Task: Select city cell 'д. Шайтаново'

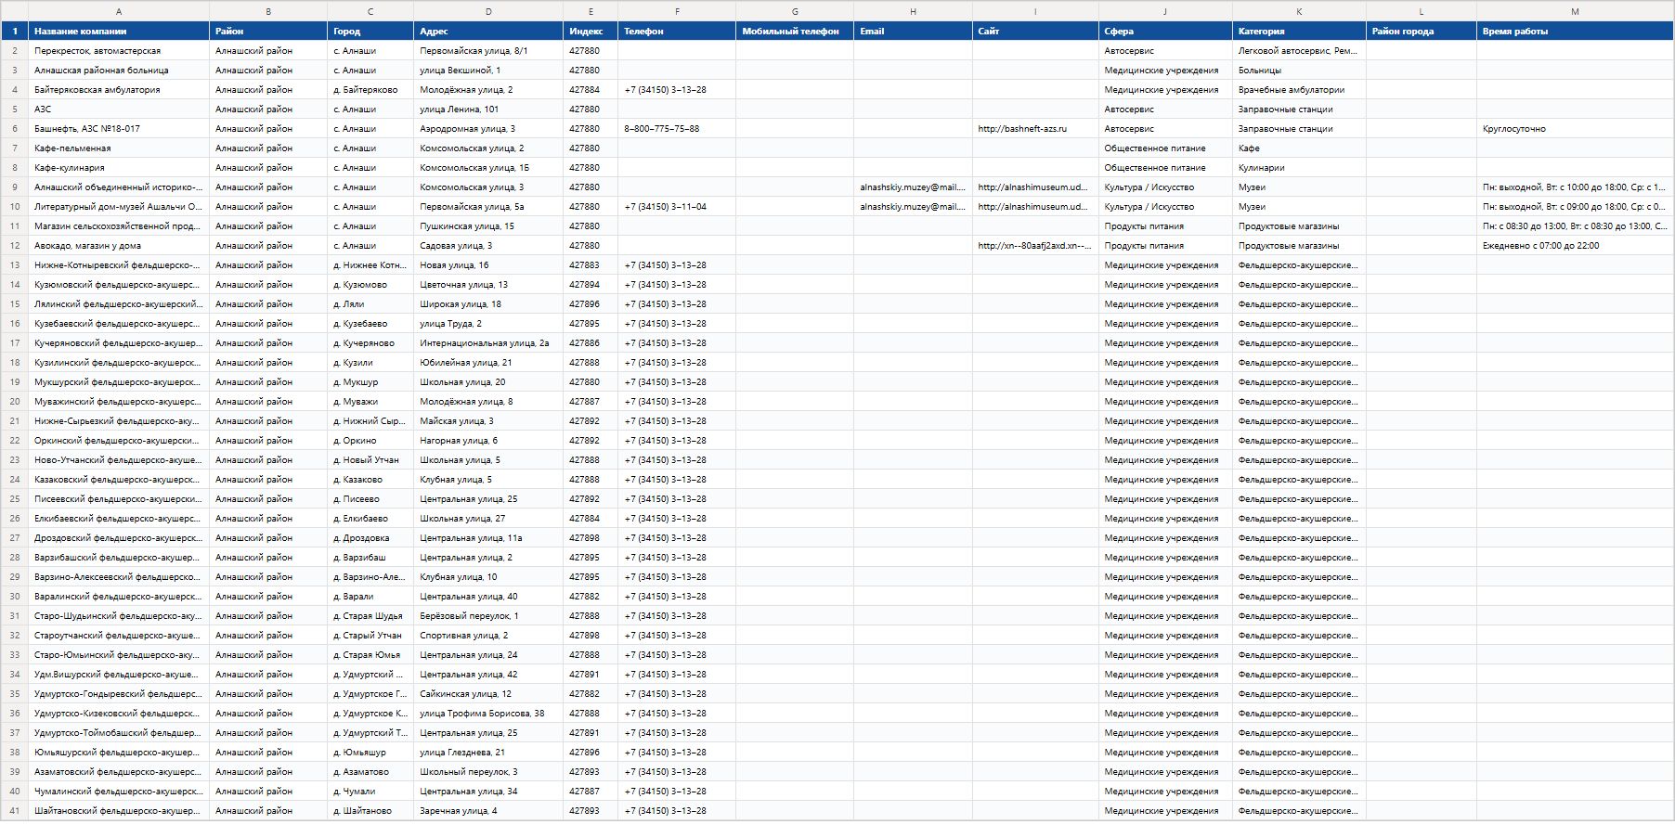Action: [370, 811]
